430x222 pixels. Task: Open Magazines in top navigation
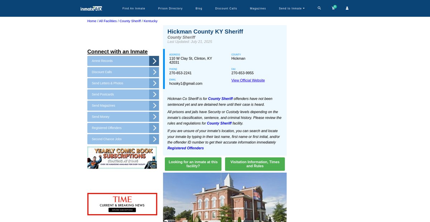pyautogui.click(x=258, y=8)
